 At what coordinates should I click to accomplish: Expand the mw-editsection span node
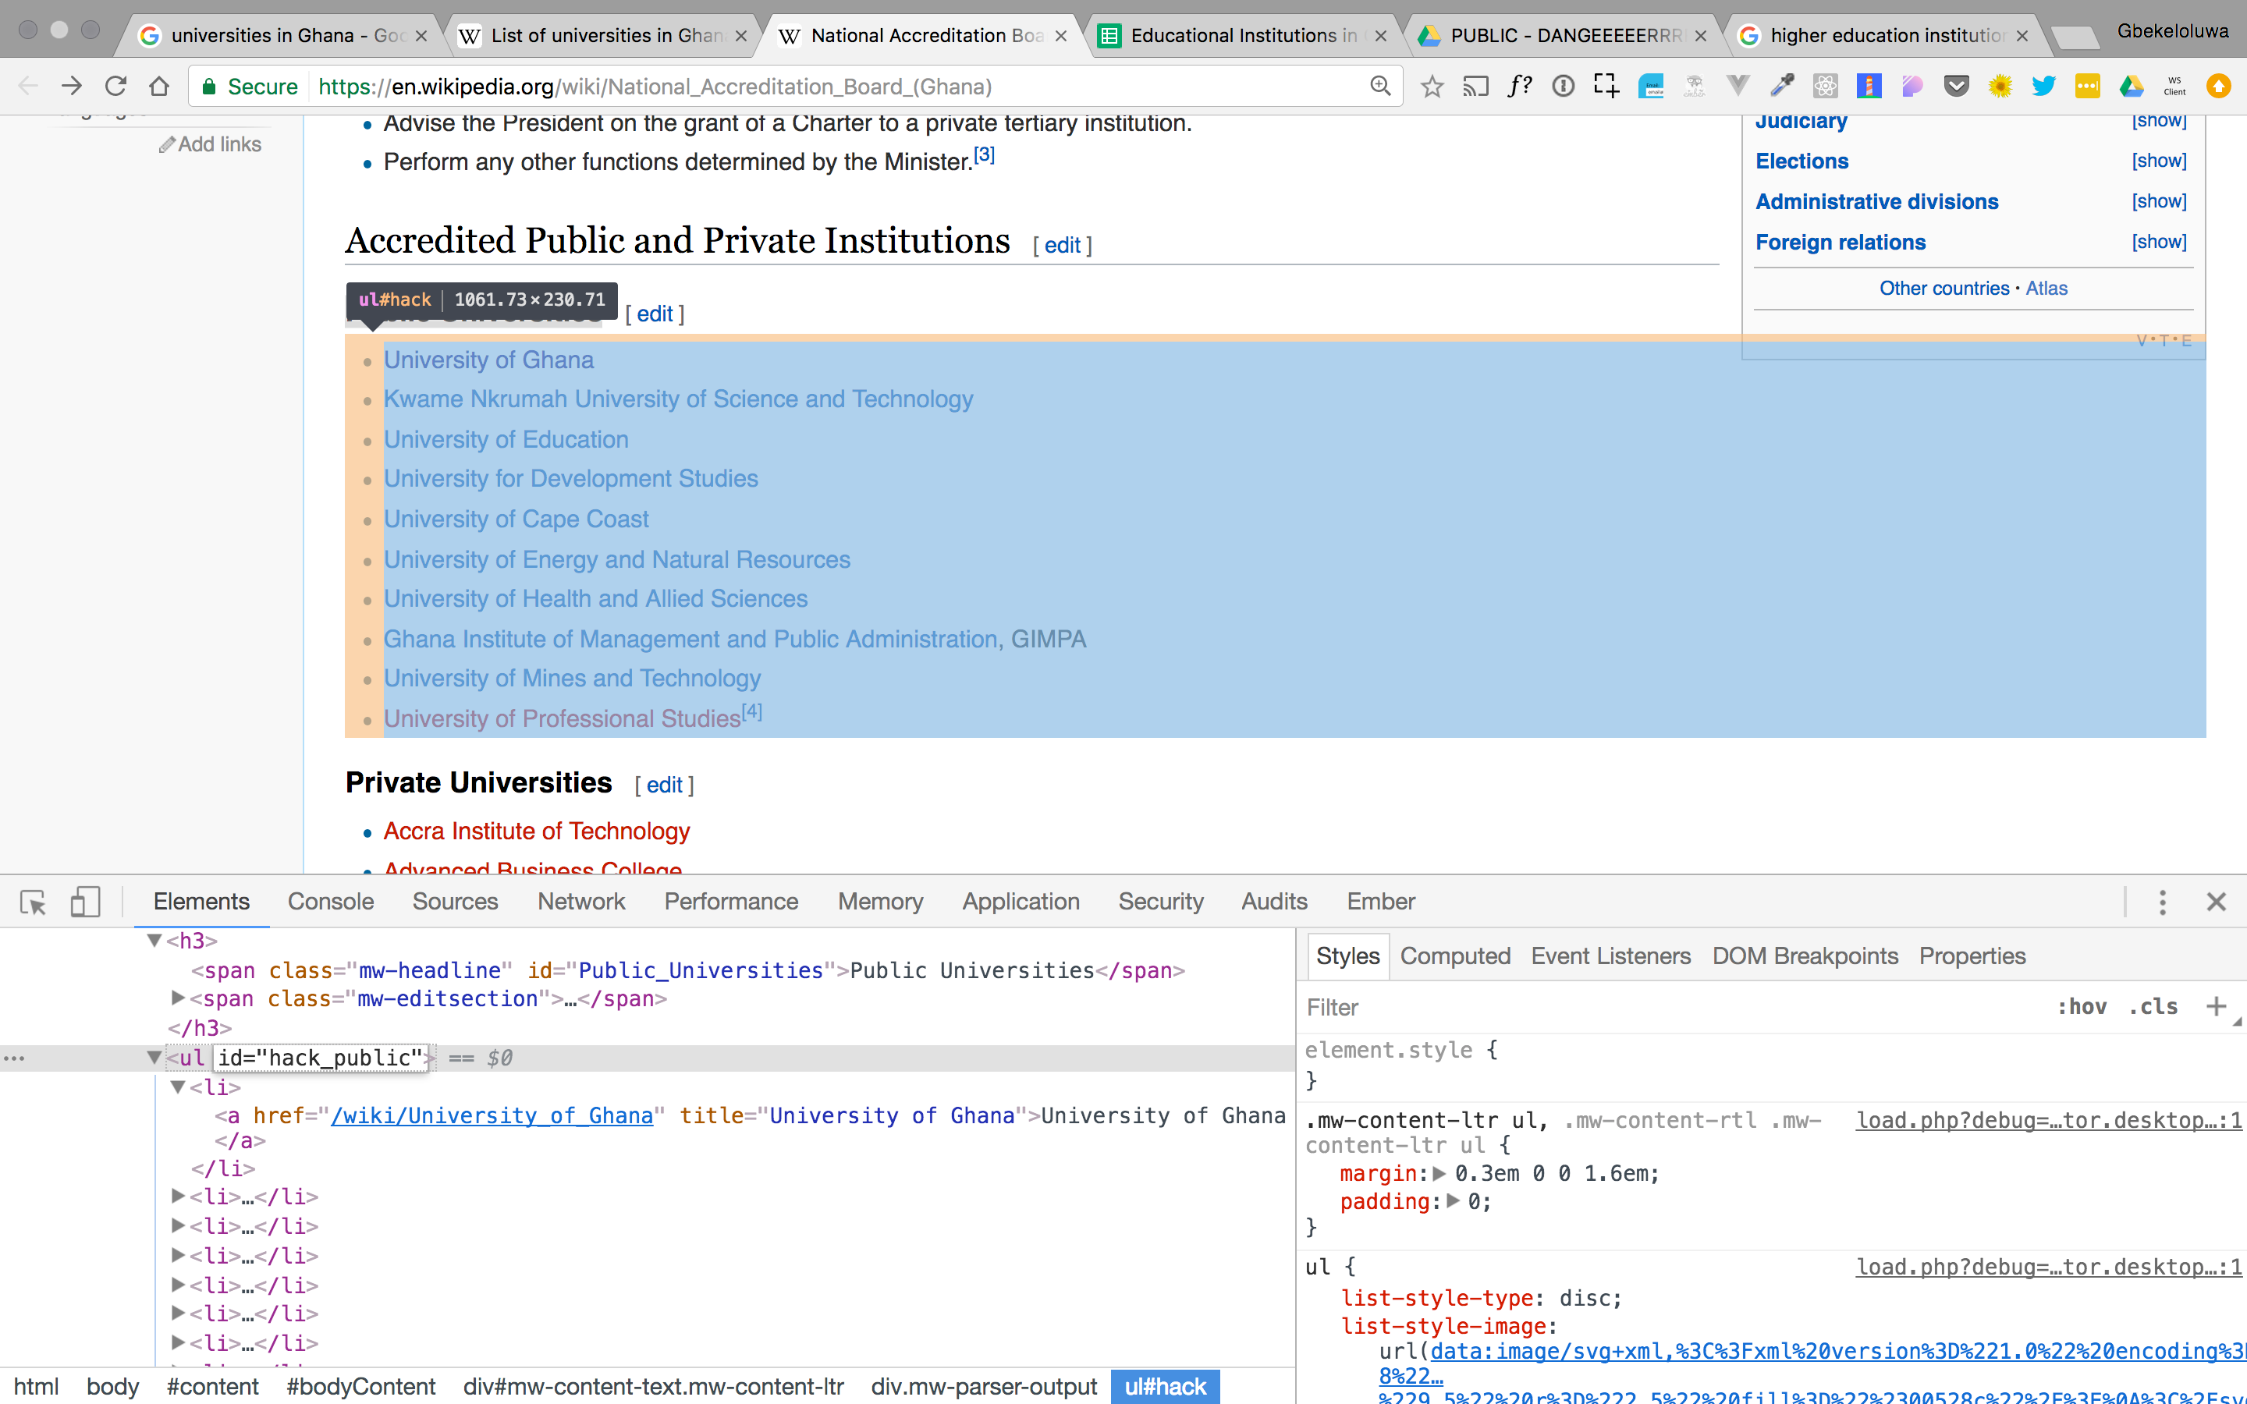point(177,998)
